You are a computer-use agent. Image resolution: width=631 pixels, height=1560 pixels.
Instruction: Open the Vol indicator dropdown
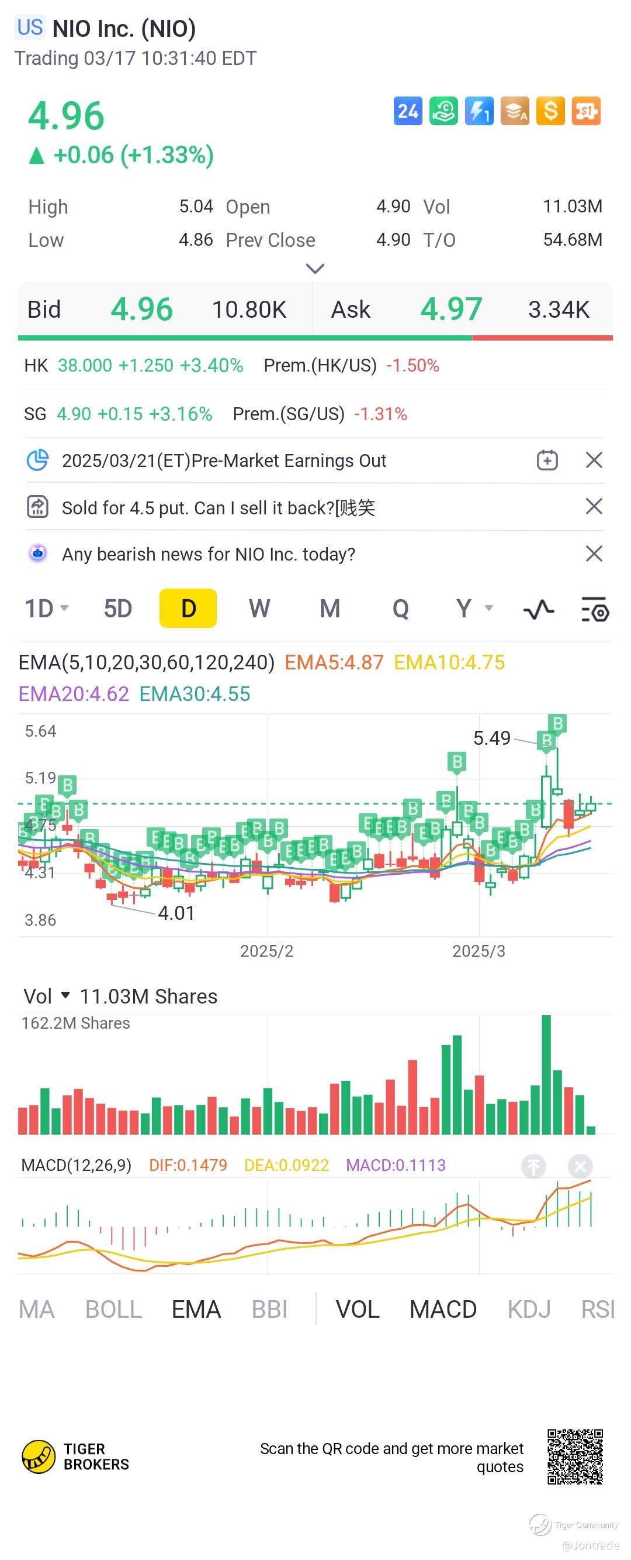pos(47,996)
